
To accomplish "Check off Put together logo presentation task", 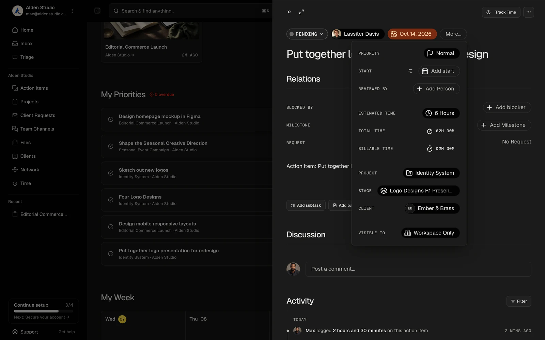I will pyautogui.click(x=111, y=254).
